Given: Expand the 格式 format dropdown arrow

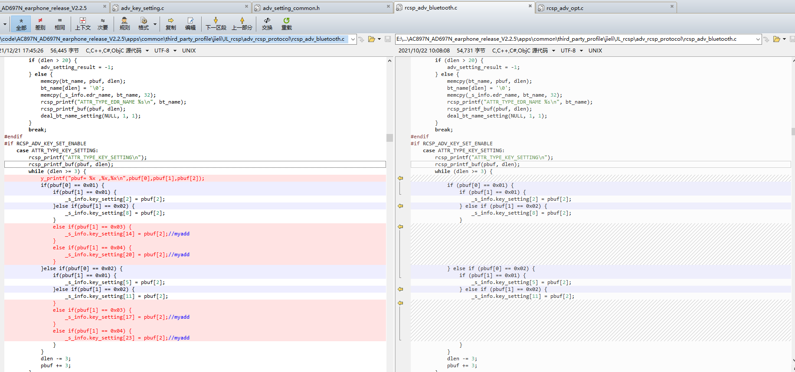Looking at the screenshot, I should coord(155,24).
